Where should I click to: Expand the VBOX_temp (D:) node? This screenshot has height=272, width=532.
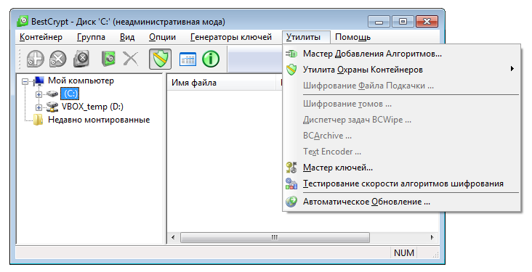[x=39, y=108]
